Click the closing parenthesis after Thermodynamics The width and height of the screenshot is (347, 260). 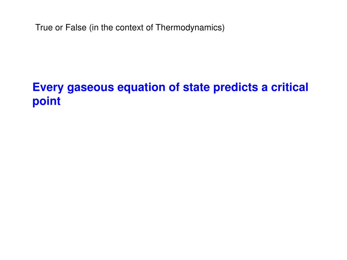pyautogui.click(x=223, y=28)
